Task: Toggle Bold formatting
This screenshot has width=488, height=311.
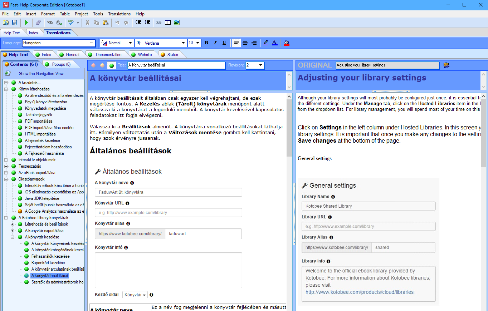Action: (x=206, y=43)
